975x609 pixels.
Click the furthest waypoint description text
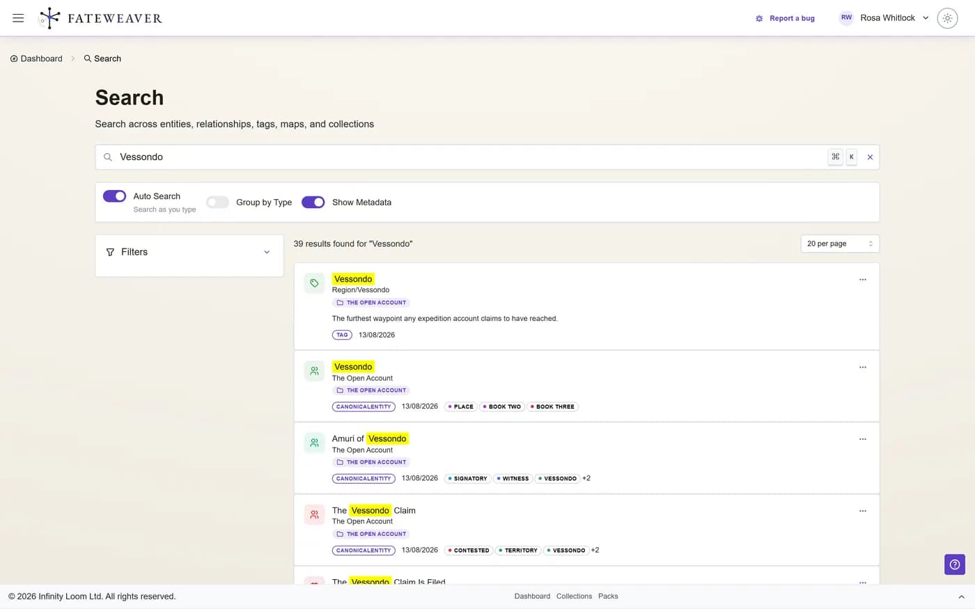tap(444, 318)
